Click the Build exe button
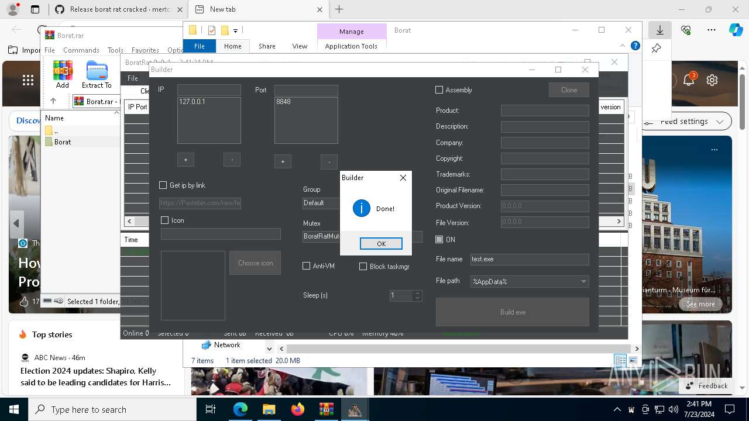The width and height of the screenshot is (749, 421). point(513,312)
